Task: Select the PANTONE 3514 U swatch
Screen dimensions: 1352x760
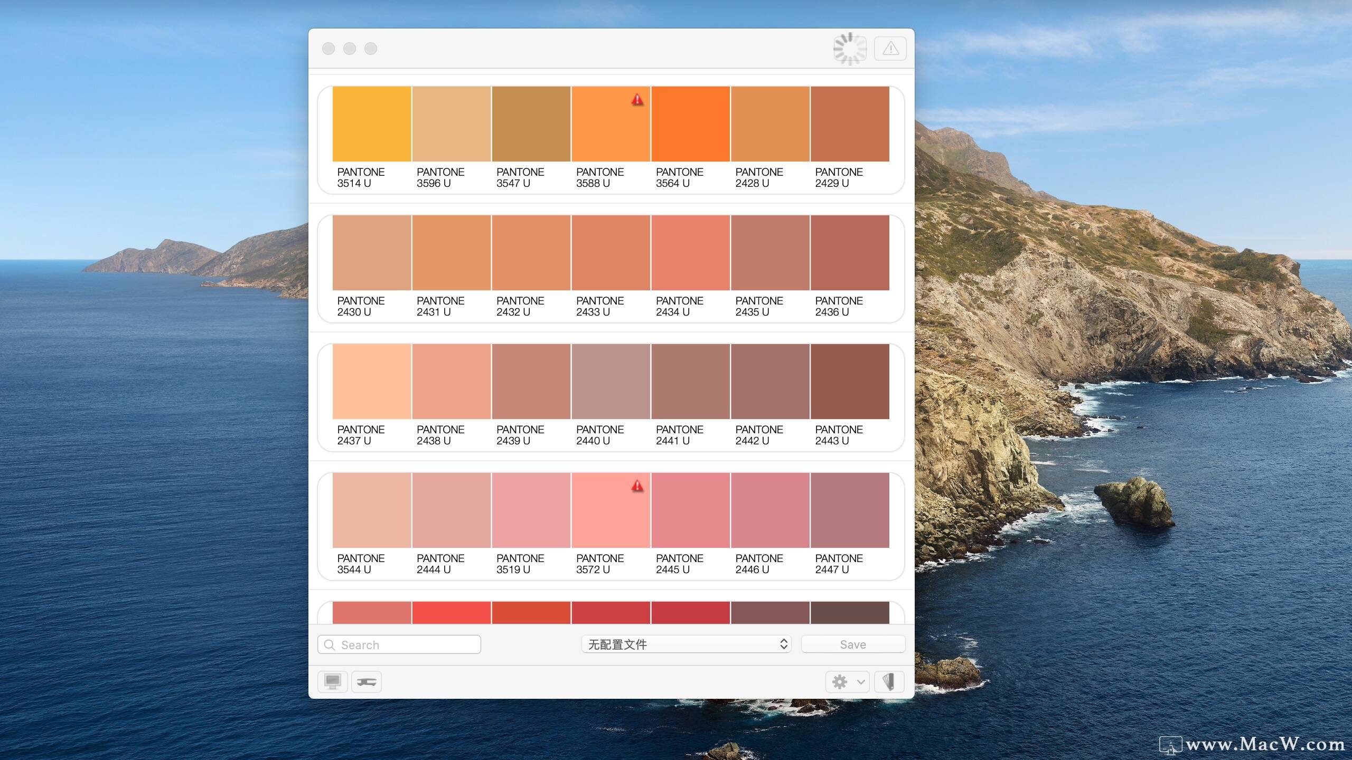Action: pos(372,124)
